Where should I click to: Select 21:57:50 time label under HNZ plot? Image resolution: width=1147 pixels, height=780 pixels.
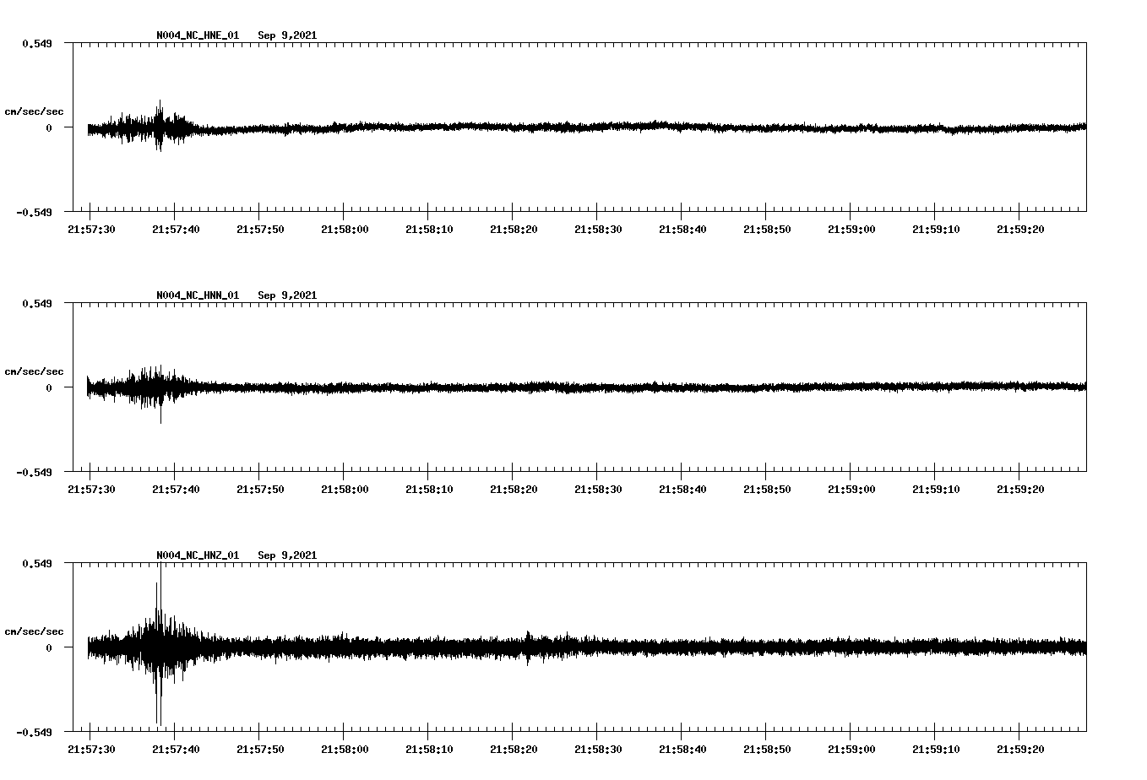click(x=260, y=750)
